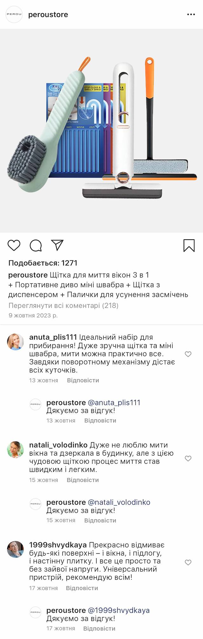Like the post with the heart icon
This screenshot has width=203, height=639.
point(14,245)
